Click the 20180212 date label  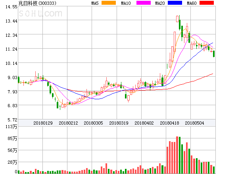pos(68,123)
